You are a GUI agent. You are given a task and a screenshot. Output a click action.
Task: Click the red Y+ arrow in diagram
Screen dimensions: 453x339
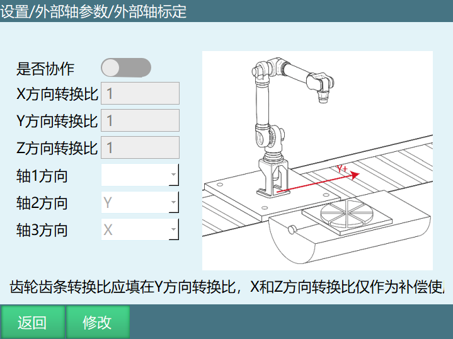318,181
